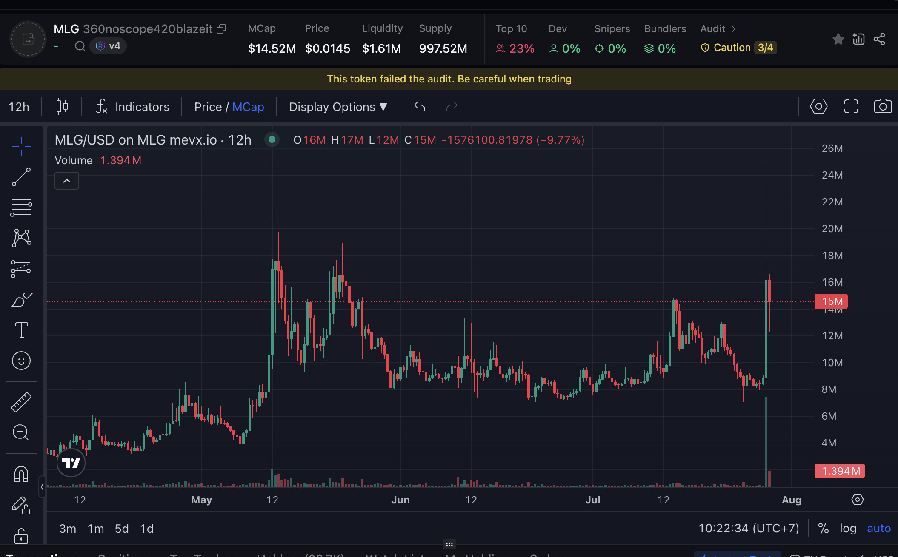Screen dimensions: 898x557
Task: Click the MLG/USD chart title legend
Action: coord(153,140)
